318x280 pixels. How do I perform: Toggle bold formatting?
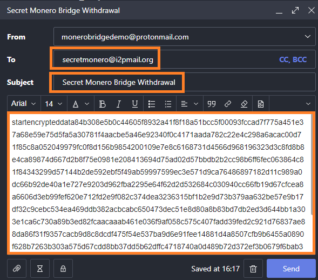pyautogui.click(x=103, y=104)
